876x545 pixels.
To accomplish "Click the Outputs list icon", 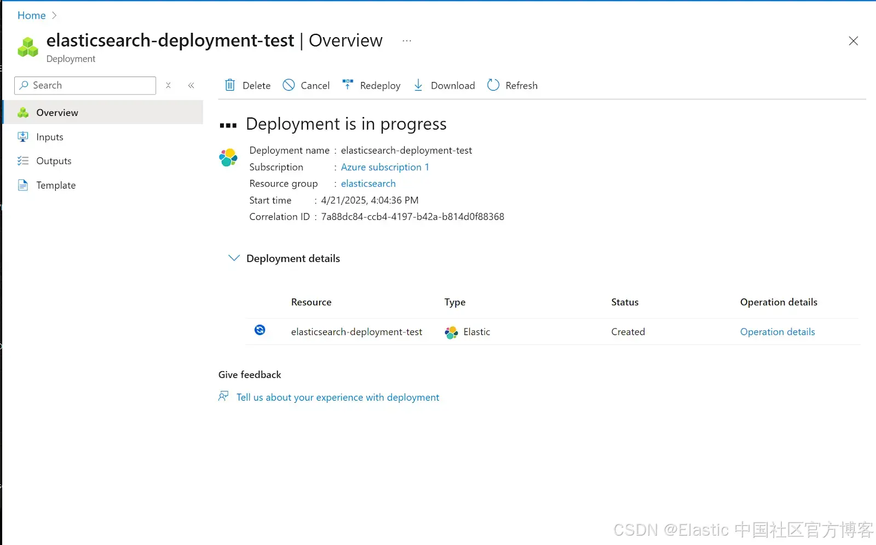I will click(x=22, y=161).
